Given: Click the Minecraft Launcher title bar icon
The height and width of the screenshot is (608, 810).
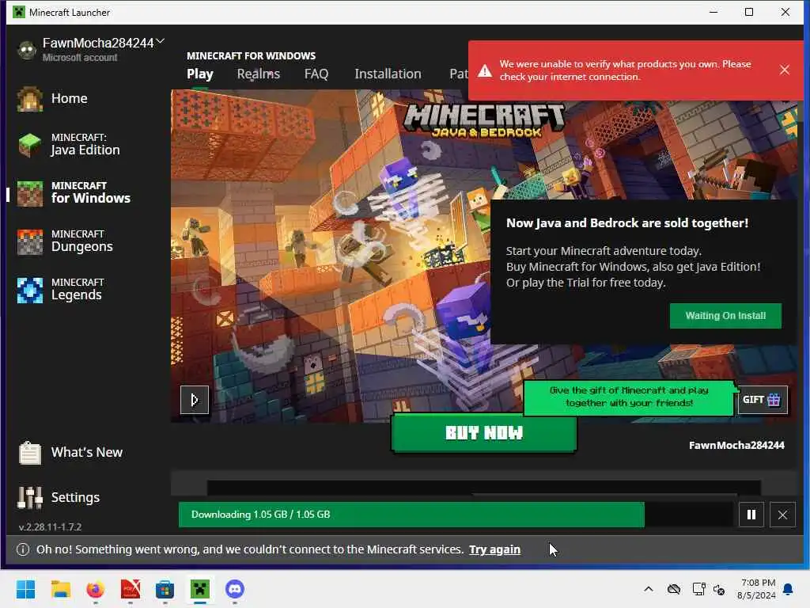Looking at the screenshot, I should pyautogui.click(x=19, y=12).
